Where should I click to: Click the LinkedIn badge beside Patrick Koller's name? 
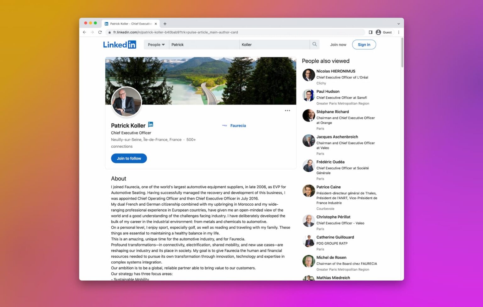point(151,124)
